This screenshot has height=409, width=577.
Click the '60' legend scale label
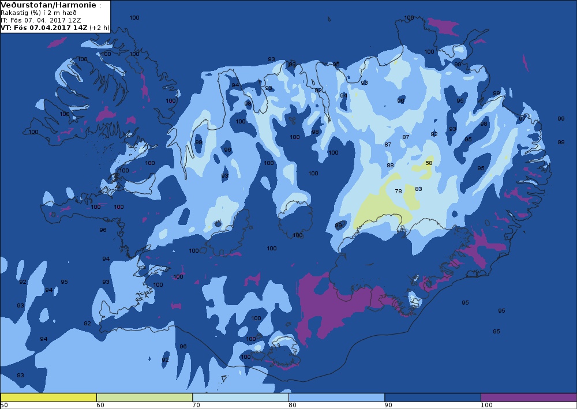[100, 406]
